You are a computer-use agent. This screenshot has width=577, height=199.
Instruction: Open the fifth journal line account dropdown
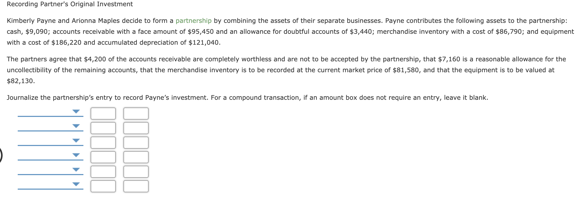pyautogui.click(x=76, y=170)
